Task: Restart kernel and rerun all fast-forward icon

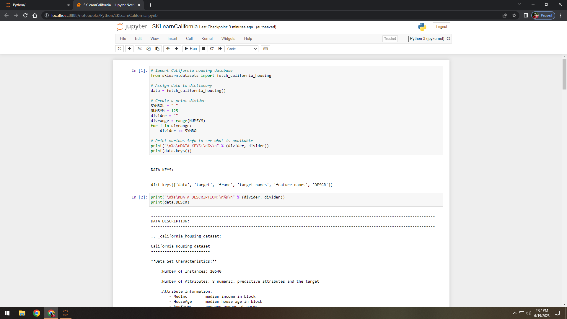Action: [220, 49]
